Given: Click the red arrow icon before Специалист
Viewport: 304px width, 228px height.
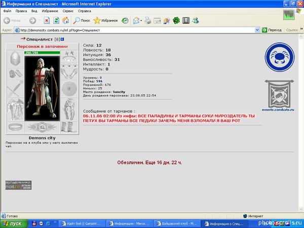Looking at the screenshot, I should pyautogui.click(x=23, y=39).
